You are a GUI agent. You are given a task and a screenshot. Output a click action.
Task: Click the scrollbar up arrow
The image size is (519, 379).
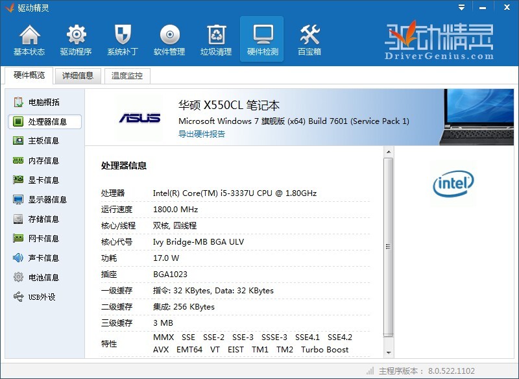(x=389, y=152)
